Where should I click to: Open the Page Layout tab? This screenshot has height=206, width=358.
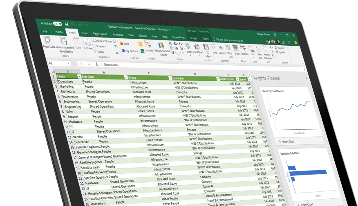(x=100, y=34)
